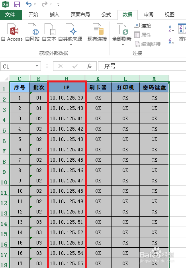Image resolution: width=186 pixels, height=268 pixels.
Task: Click the 批次 header cell
Action: tap(39, 87)
